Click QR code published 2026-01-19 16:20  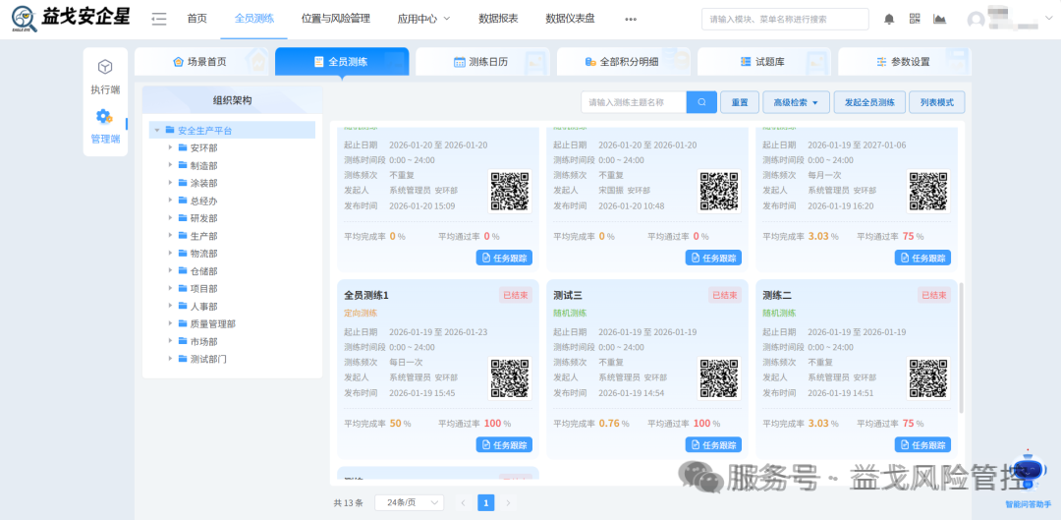[x=928, y=191]
